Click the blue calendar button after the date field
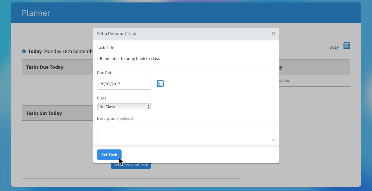The width and height of the screenshot is (372, 191). (160, 84)
